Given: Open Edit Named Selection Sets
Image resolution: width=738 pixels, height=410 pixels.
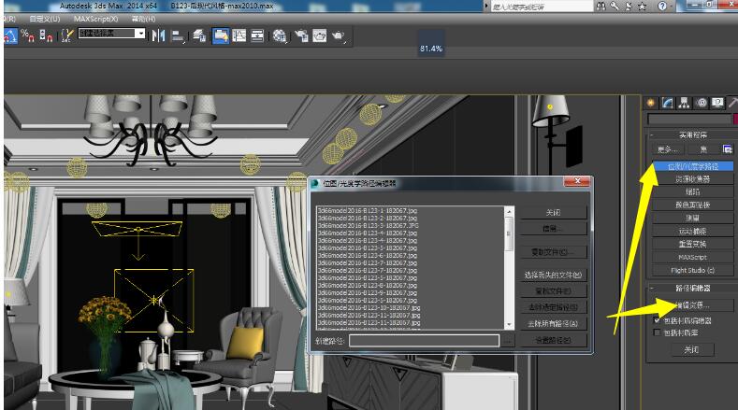Looking at the screenshot, I should pos(67,35).
